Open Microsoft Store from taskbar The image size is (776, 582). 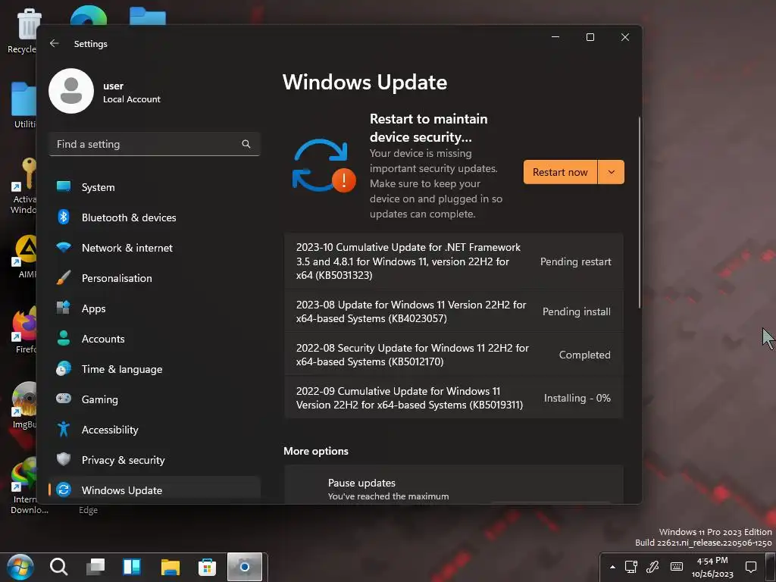point(207,567)
